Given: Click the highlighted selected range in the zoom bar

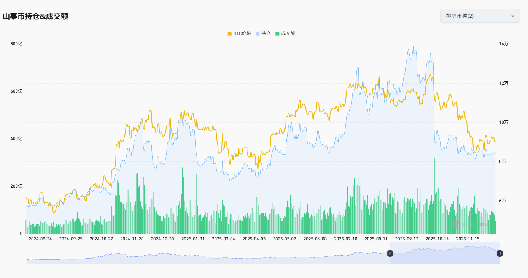Looking at the screenshot, I should (x=445, y=254).
